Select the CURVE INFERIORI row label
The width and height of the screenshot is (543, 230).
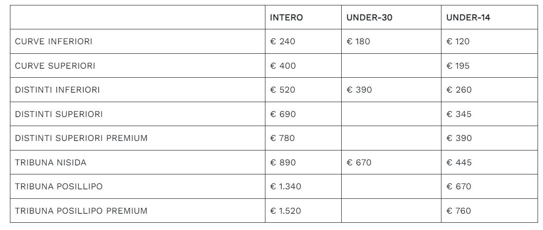click(x=54, y=42)
